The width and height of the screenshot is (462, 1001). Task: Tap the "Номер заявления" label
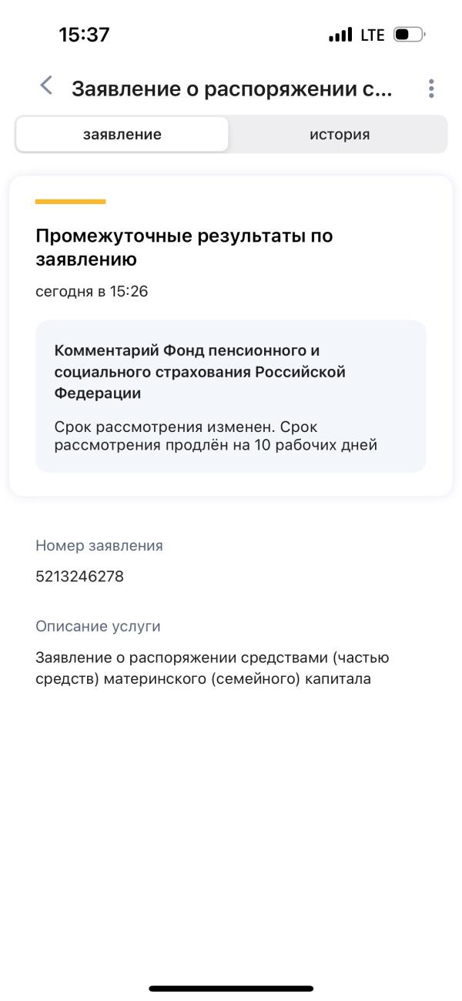[x=99, y=546]
